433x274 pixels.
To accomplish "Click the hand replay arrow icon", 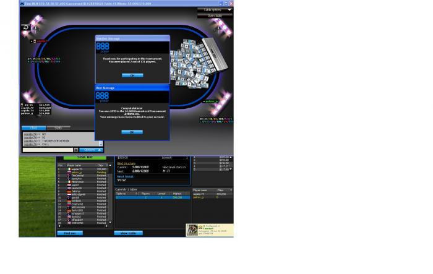I will click(x=26, y=27).
